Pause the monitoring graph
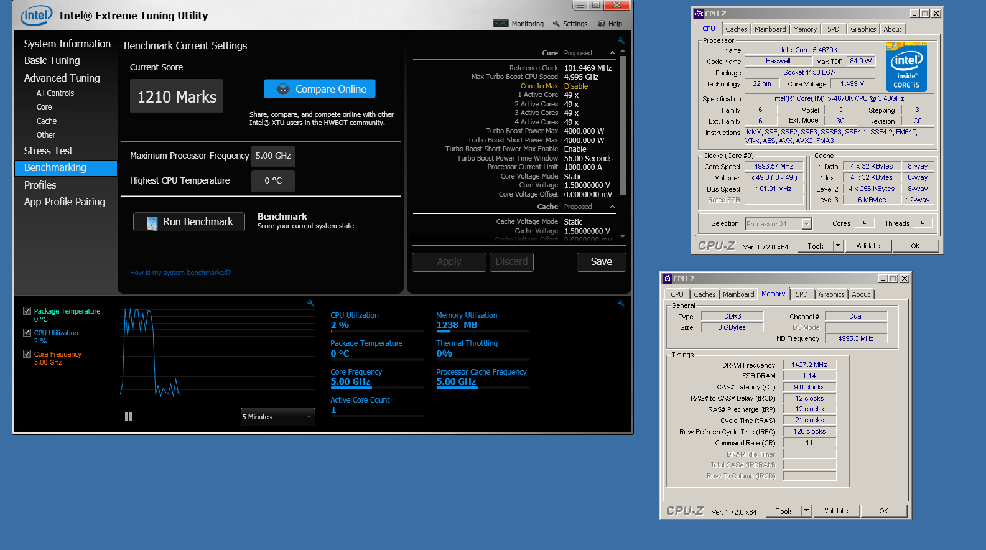986x550 pixels. click(x=128, y=417)
